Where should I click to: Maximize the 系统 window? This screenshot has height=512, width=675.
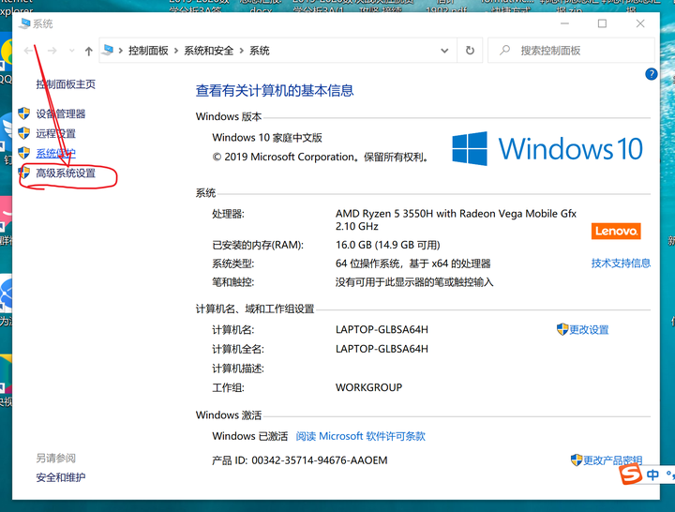pos(602,23)
